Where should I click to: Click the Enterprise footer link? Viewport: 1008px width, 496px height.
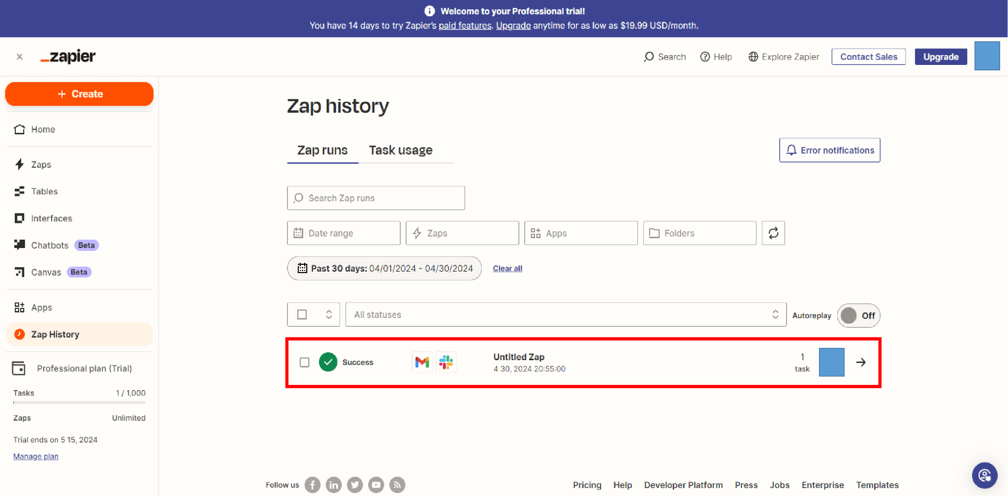pyautogui.click(x=822, y=485)
